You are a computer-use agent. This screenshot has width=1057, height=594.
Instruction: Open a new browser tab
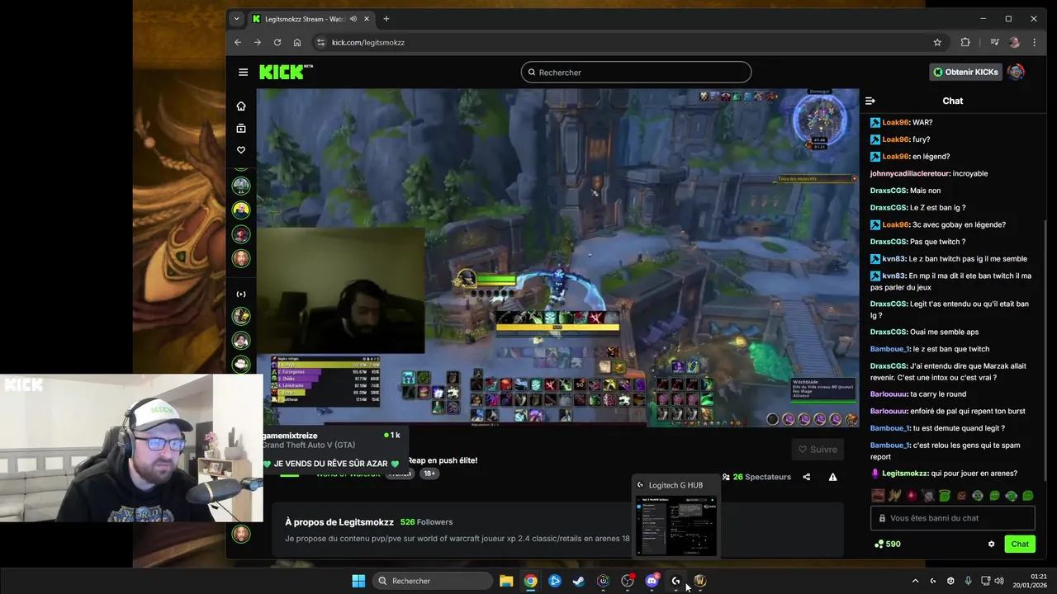tap(386, 18)
